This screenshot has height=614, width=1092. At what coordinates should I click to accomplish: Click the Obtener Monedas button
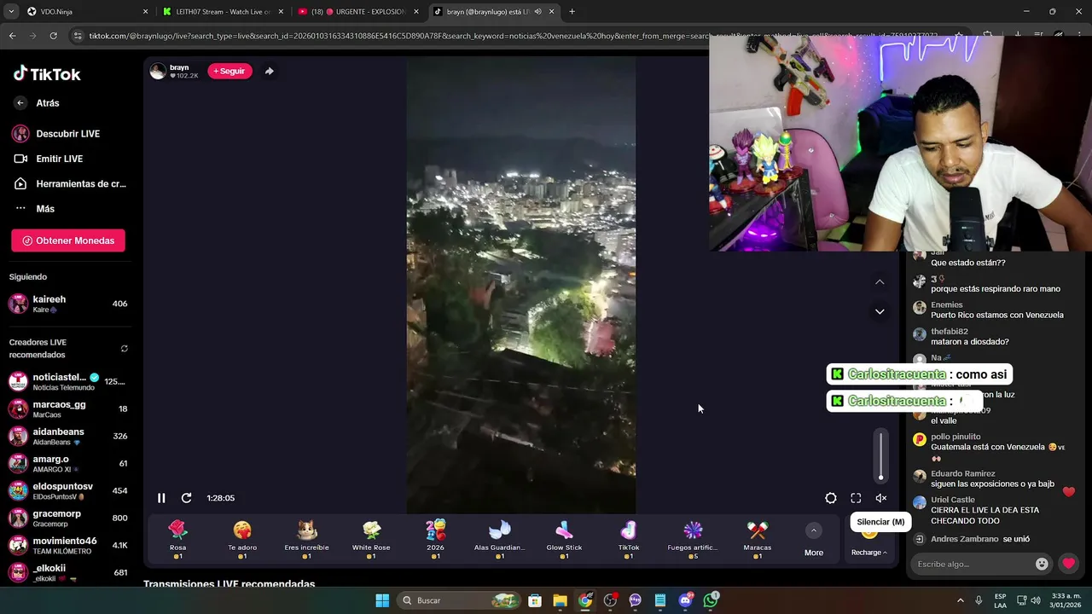coord(68,240)
